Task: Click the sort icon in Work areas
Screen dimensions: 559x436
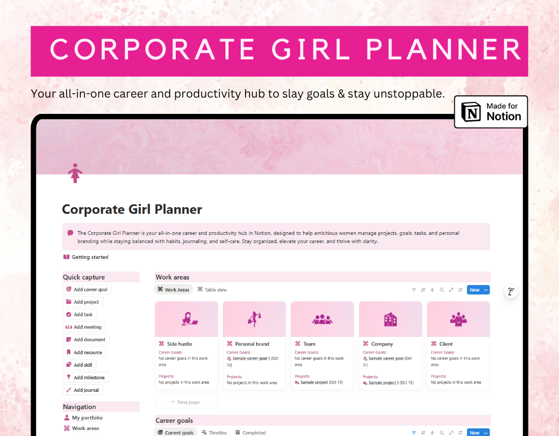Action: [423, 290]
